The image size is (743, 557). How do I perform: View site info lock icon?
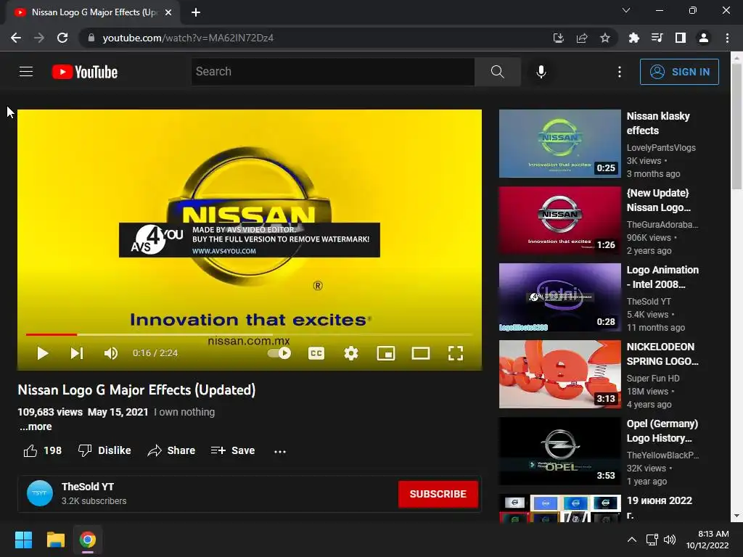(x=91, y=38)
